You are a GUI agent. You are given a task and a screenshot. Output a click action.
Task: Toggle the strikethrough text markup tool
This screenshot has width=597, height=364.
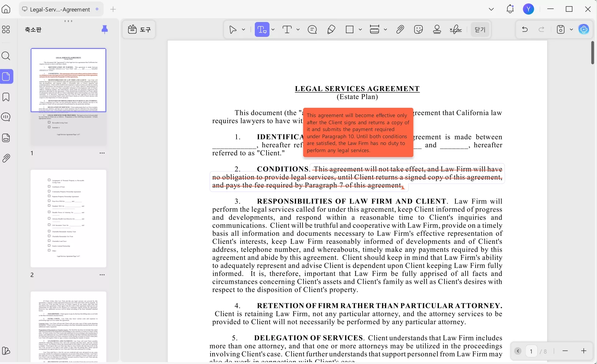tap(262, 29)
